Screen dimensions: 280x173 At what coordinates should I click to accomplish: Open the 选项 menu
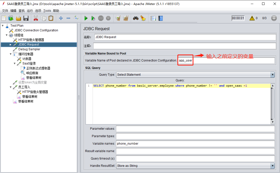(x=38, y=11)
